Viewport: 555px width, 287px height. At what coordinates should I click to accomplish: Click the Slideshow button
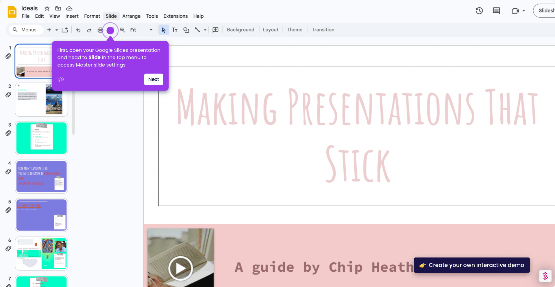pyautogui.click(x=545, y=11)
